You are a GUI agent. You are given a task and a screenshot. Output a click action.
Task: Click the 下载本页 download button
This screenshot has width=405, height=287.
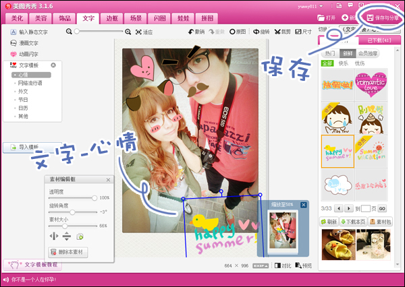point(353,222)
